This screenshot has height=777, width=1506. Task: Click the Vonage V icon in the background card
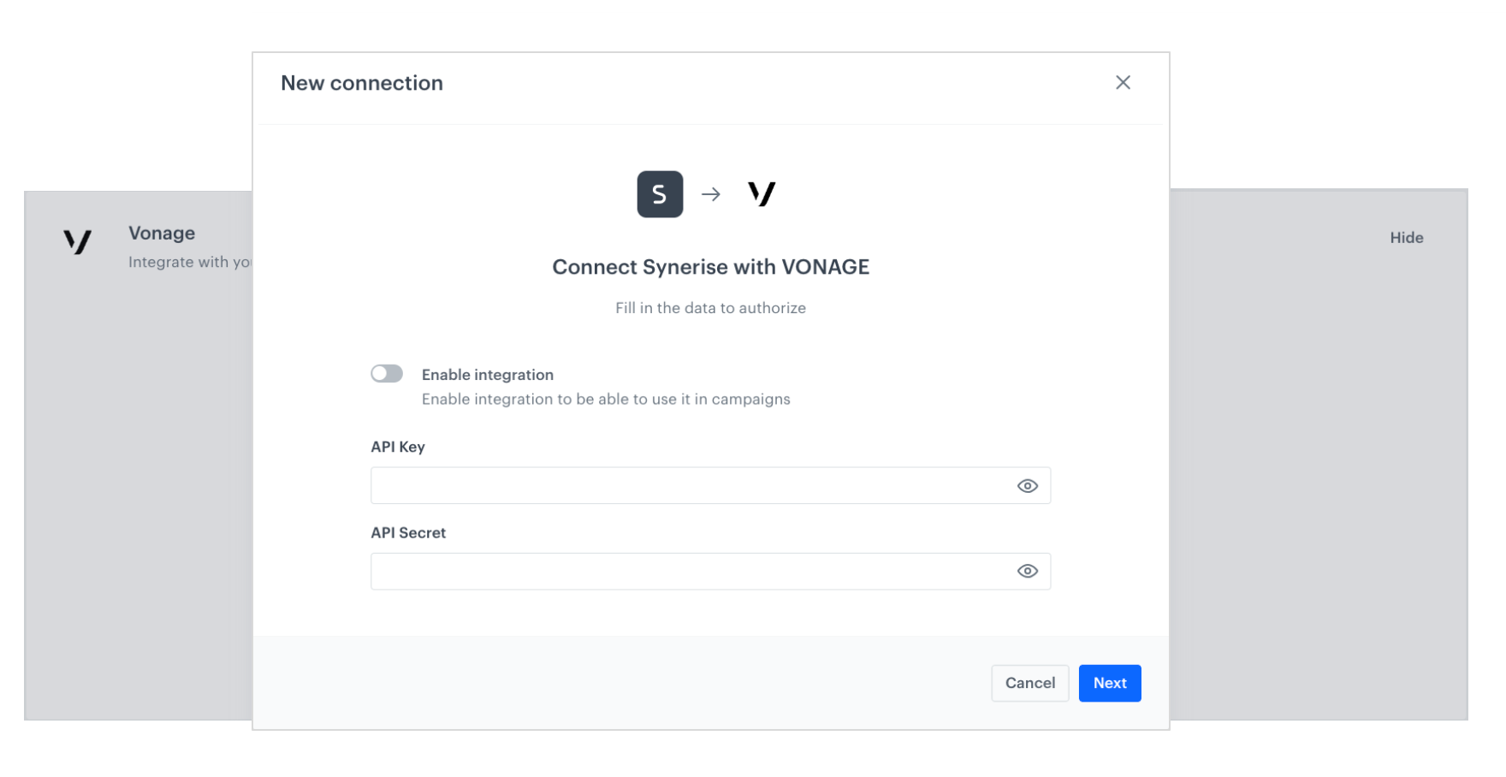click(76, 243)
